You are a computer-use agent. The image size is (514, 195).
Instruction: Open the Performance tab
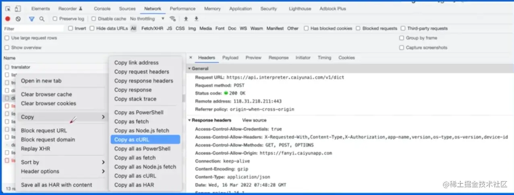click(182, 8)
